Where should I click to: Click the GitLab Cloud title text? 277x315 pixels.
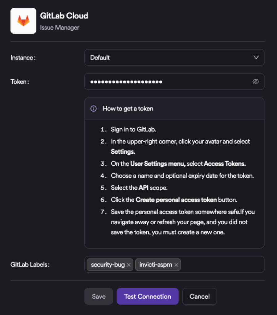(x=64, y=16)
